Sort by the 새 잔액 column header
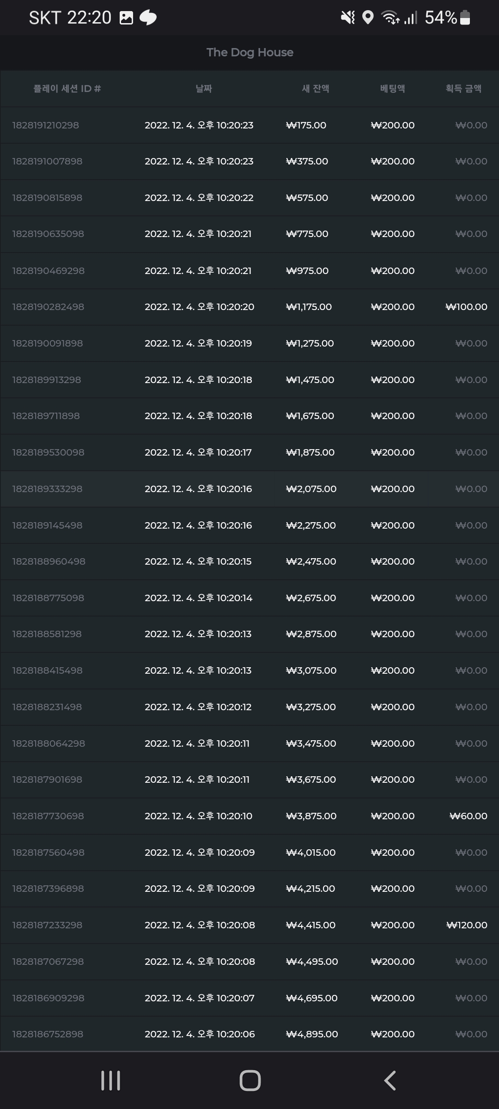The width and height of the screenshot is (499, 1109). pos(316,89)
